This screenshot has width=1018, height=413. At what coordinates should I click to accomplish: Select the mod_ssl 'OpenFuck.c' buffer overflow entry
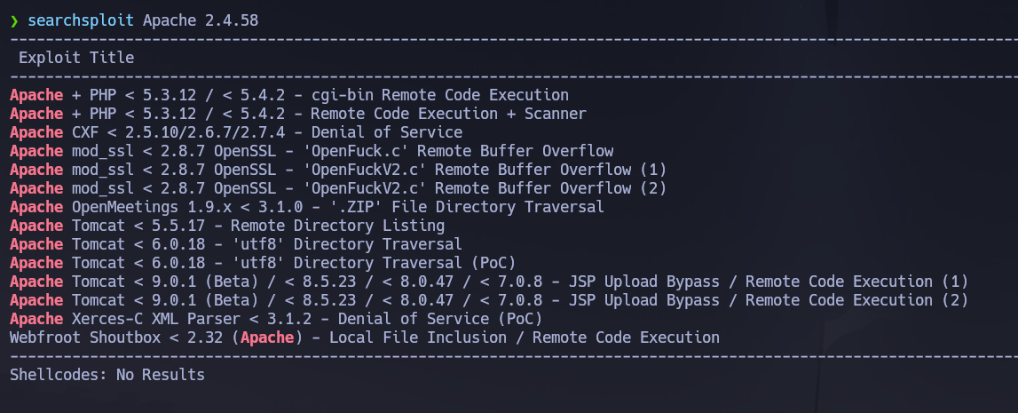312,151
